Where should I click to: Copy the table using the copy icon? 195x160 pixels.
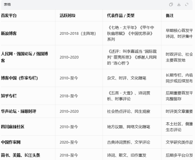(171, 5)
